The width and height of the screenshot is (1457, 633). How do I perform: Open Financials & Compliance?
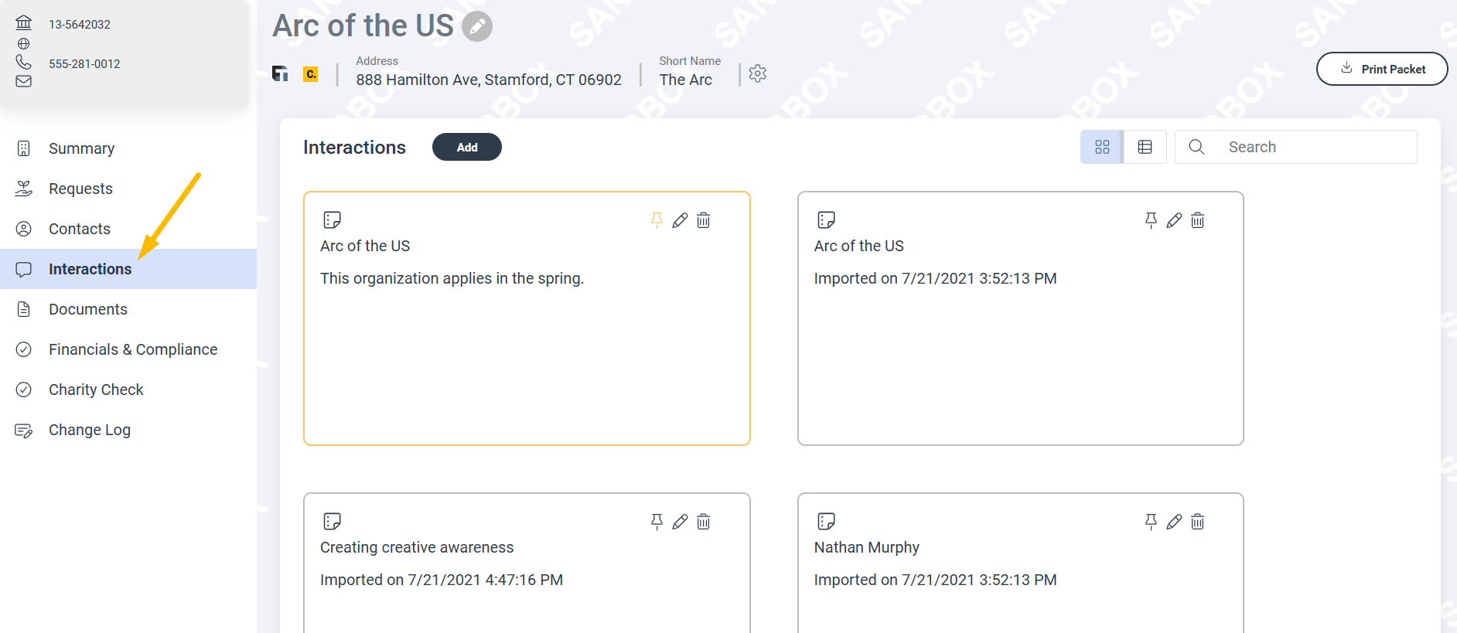128,349
